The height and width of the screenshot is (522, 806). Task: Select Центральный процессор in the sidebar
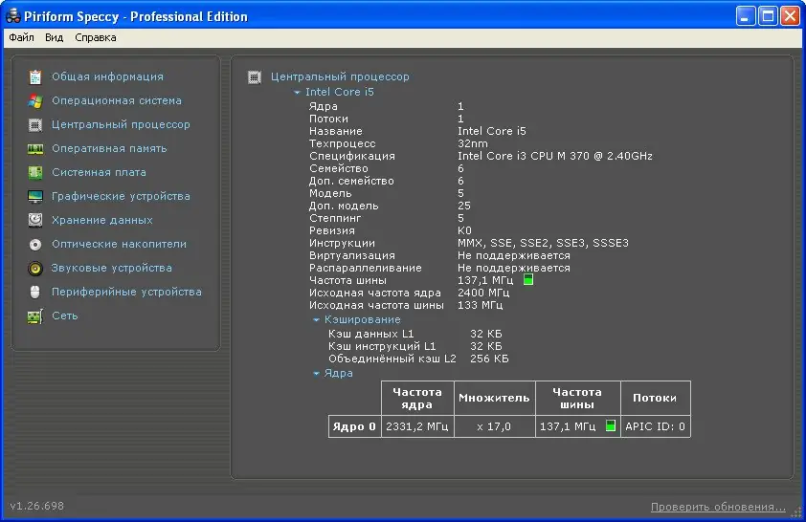point(121,124)
